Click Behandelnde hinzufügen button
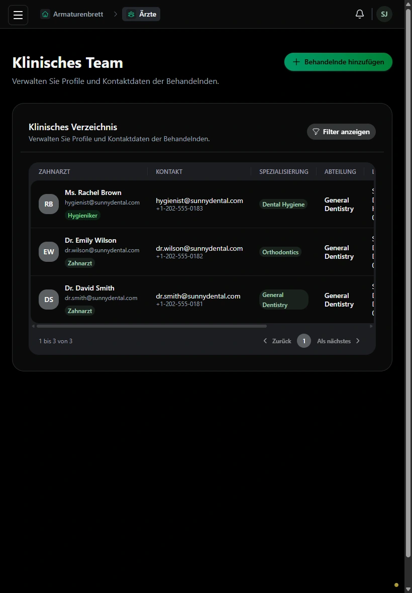 point(338,62)
